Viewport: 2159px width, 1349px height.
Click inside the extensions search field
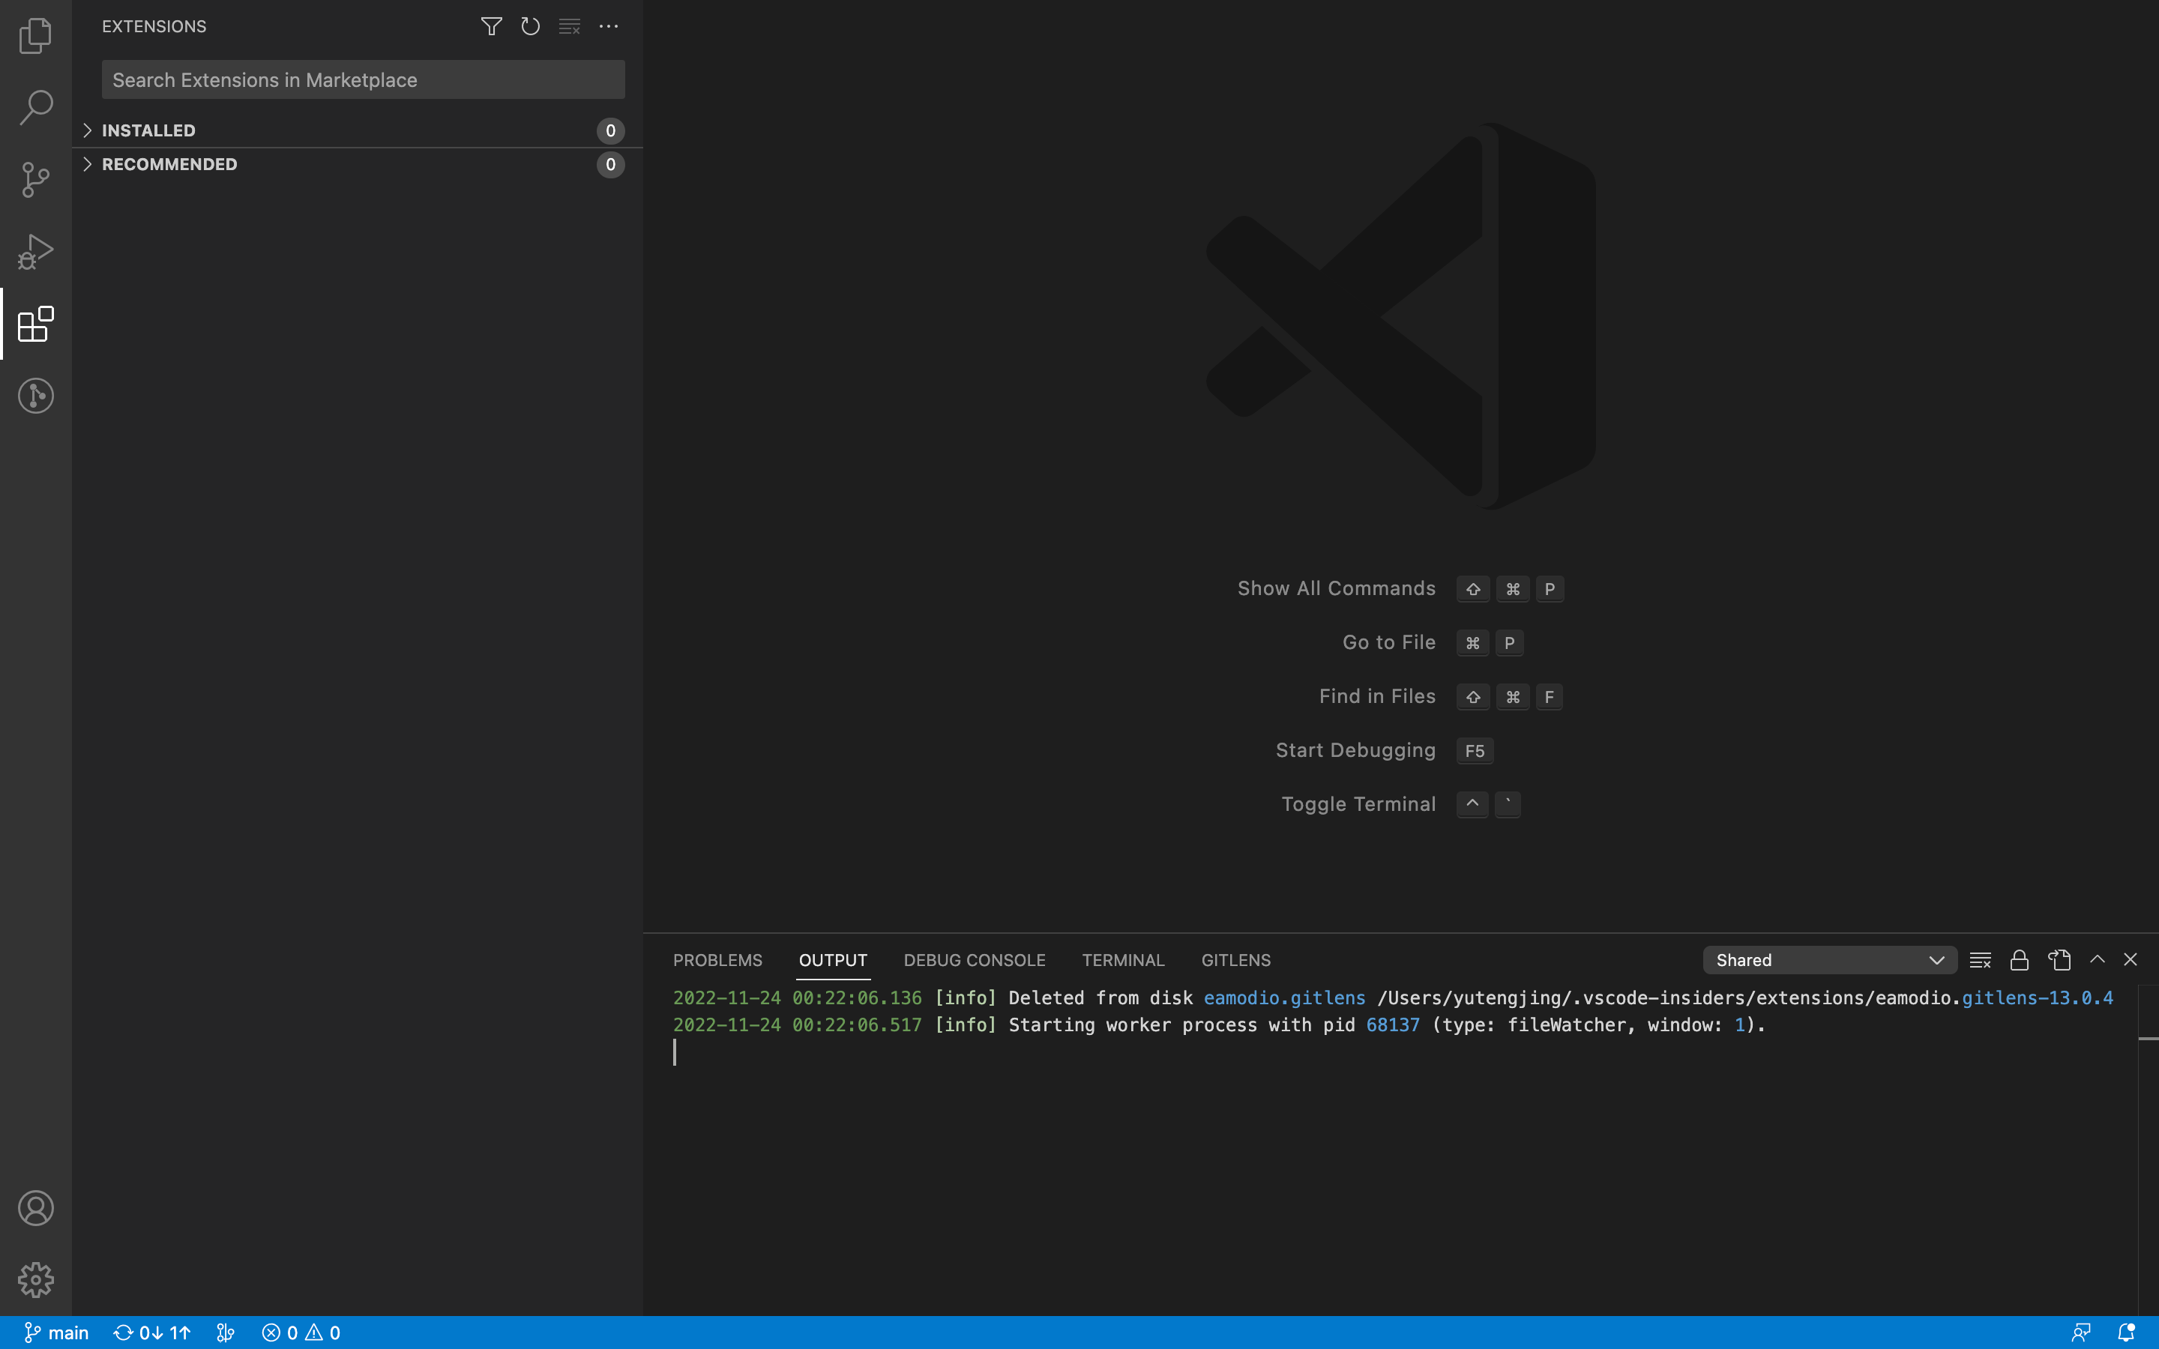[x=362, y=79]
